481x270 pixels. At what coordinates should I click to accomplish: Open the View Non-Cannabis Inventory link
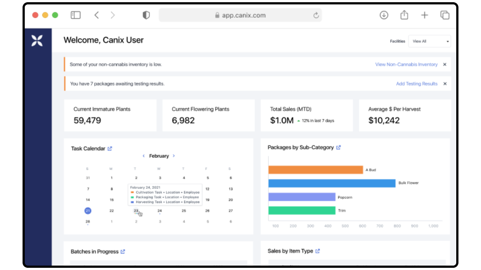tap(406, 64)
